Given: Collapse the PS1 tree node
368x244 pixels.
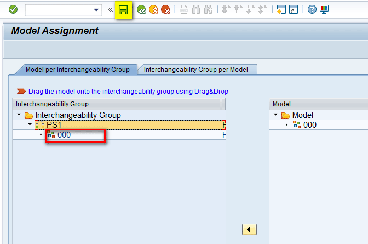Looking at the screenshot, I should pyautogui.click(x=31, y=125).
